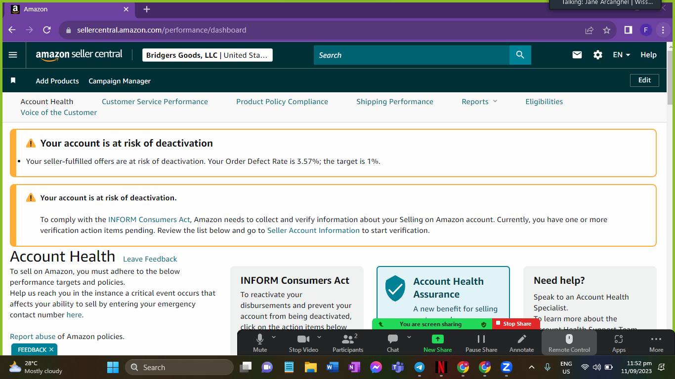Screen dimensions: 675x379
Task: Open the settings gear icon
Action: (598, 55)
